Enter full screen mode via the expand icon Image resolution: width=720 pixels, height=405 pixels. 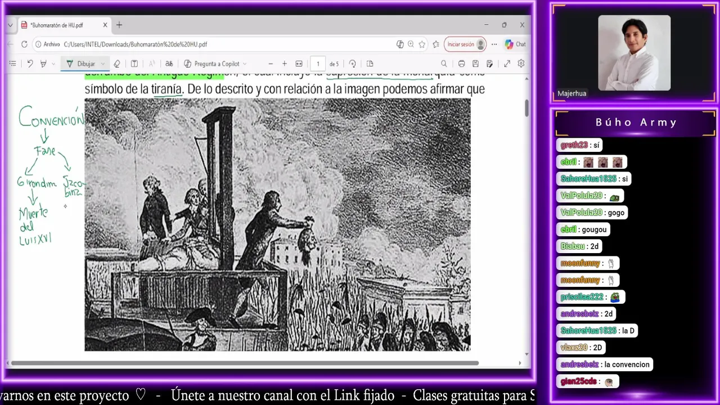(507, 64)
